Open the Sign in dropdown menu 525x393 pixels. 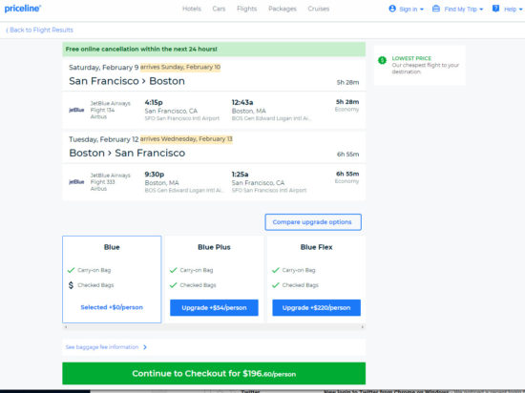coord(411,9)
